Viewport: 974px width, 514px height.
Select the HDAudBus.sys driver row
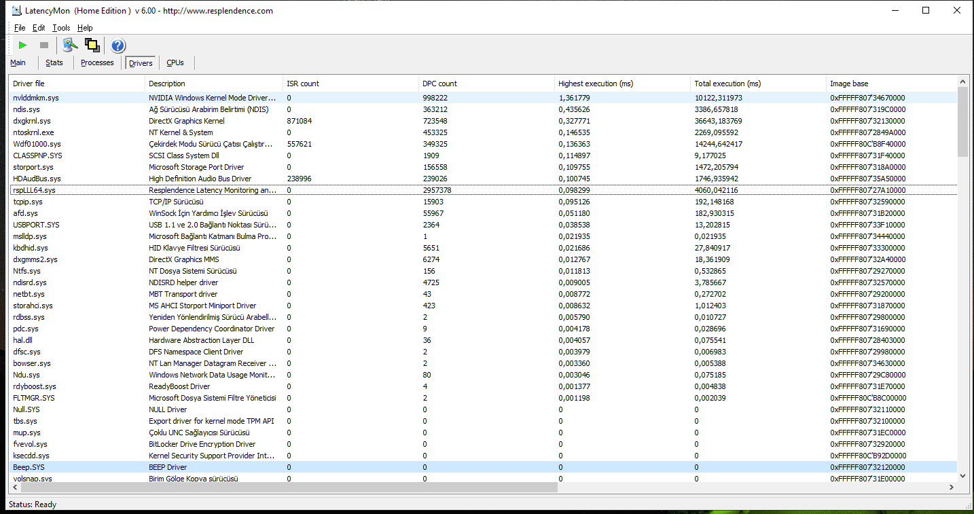tap(484, 179)
